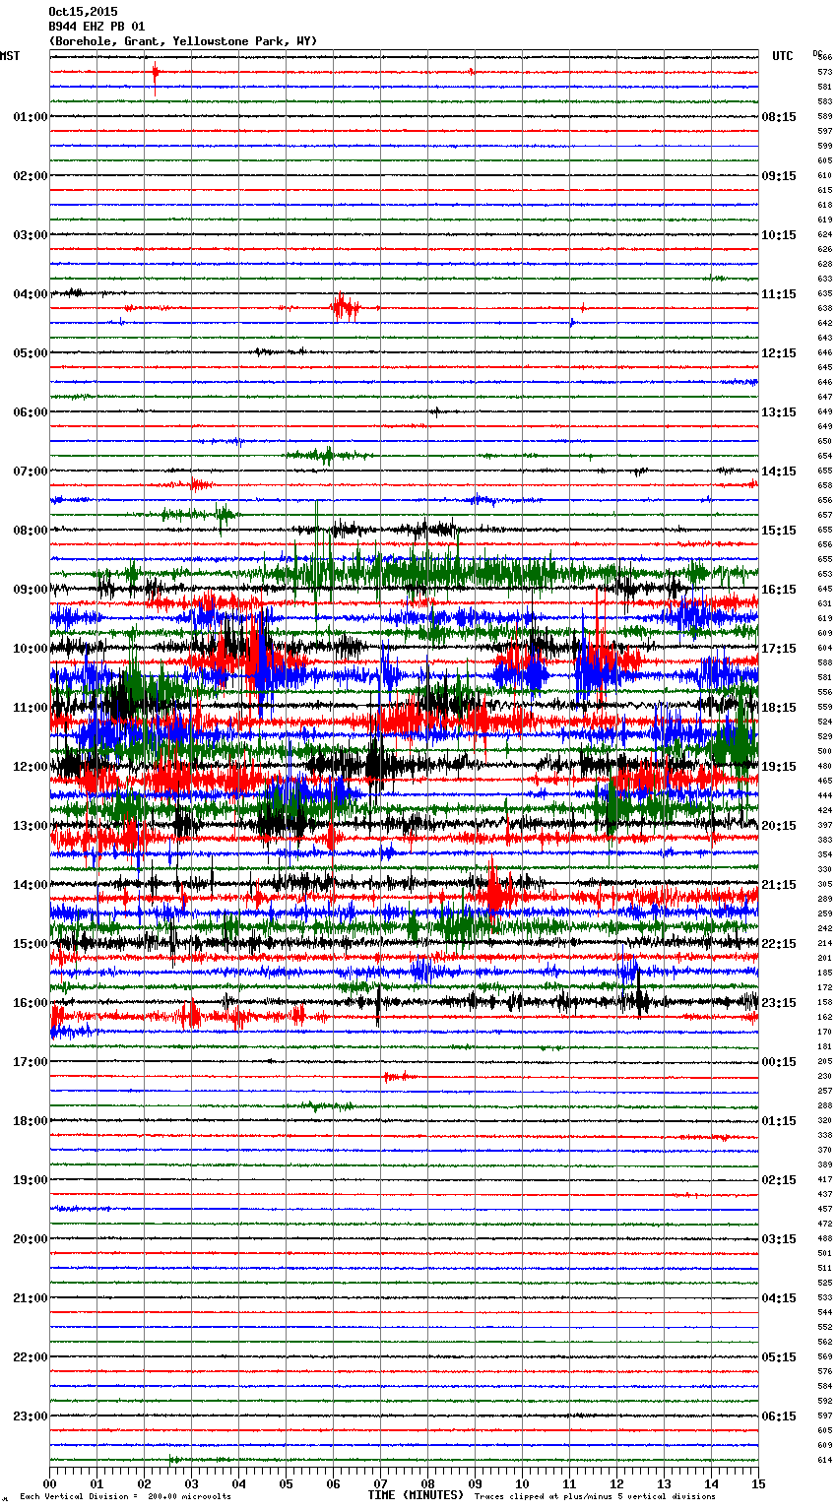The image size is (837, 1510).
Task: Click the UTC time label '23:15'
Action: pos(779,1003)
